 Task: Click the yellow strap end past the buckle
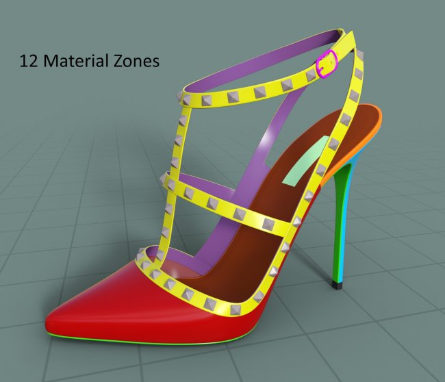point(345,47)
